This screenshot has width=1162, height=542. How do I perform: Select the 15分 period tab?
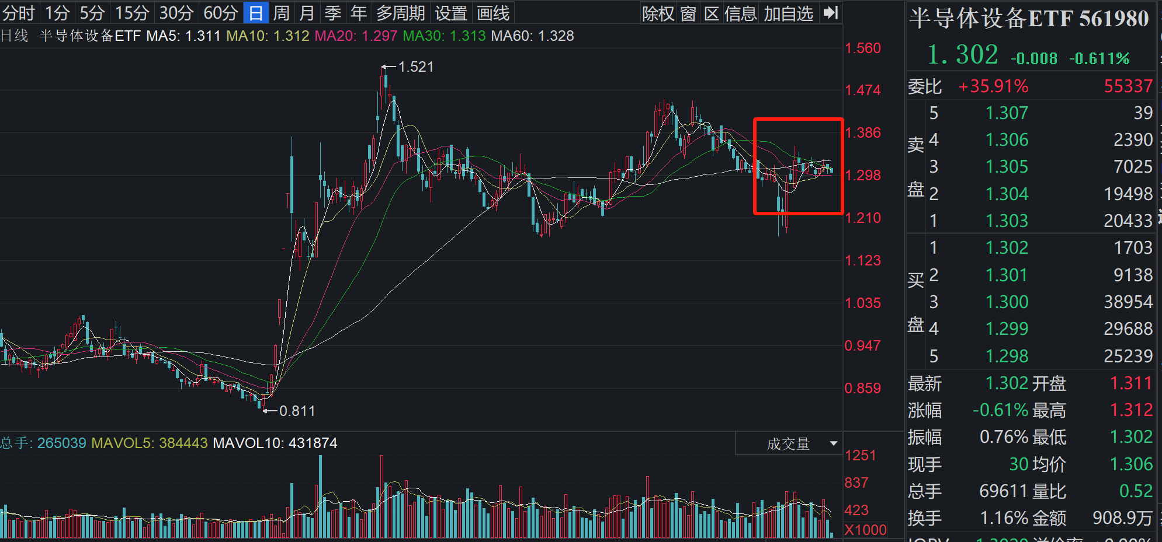coord(132,12)
